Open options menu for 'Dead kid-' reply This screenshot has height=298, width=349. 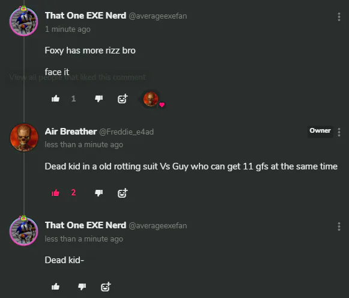click(339, 227)
